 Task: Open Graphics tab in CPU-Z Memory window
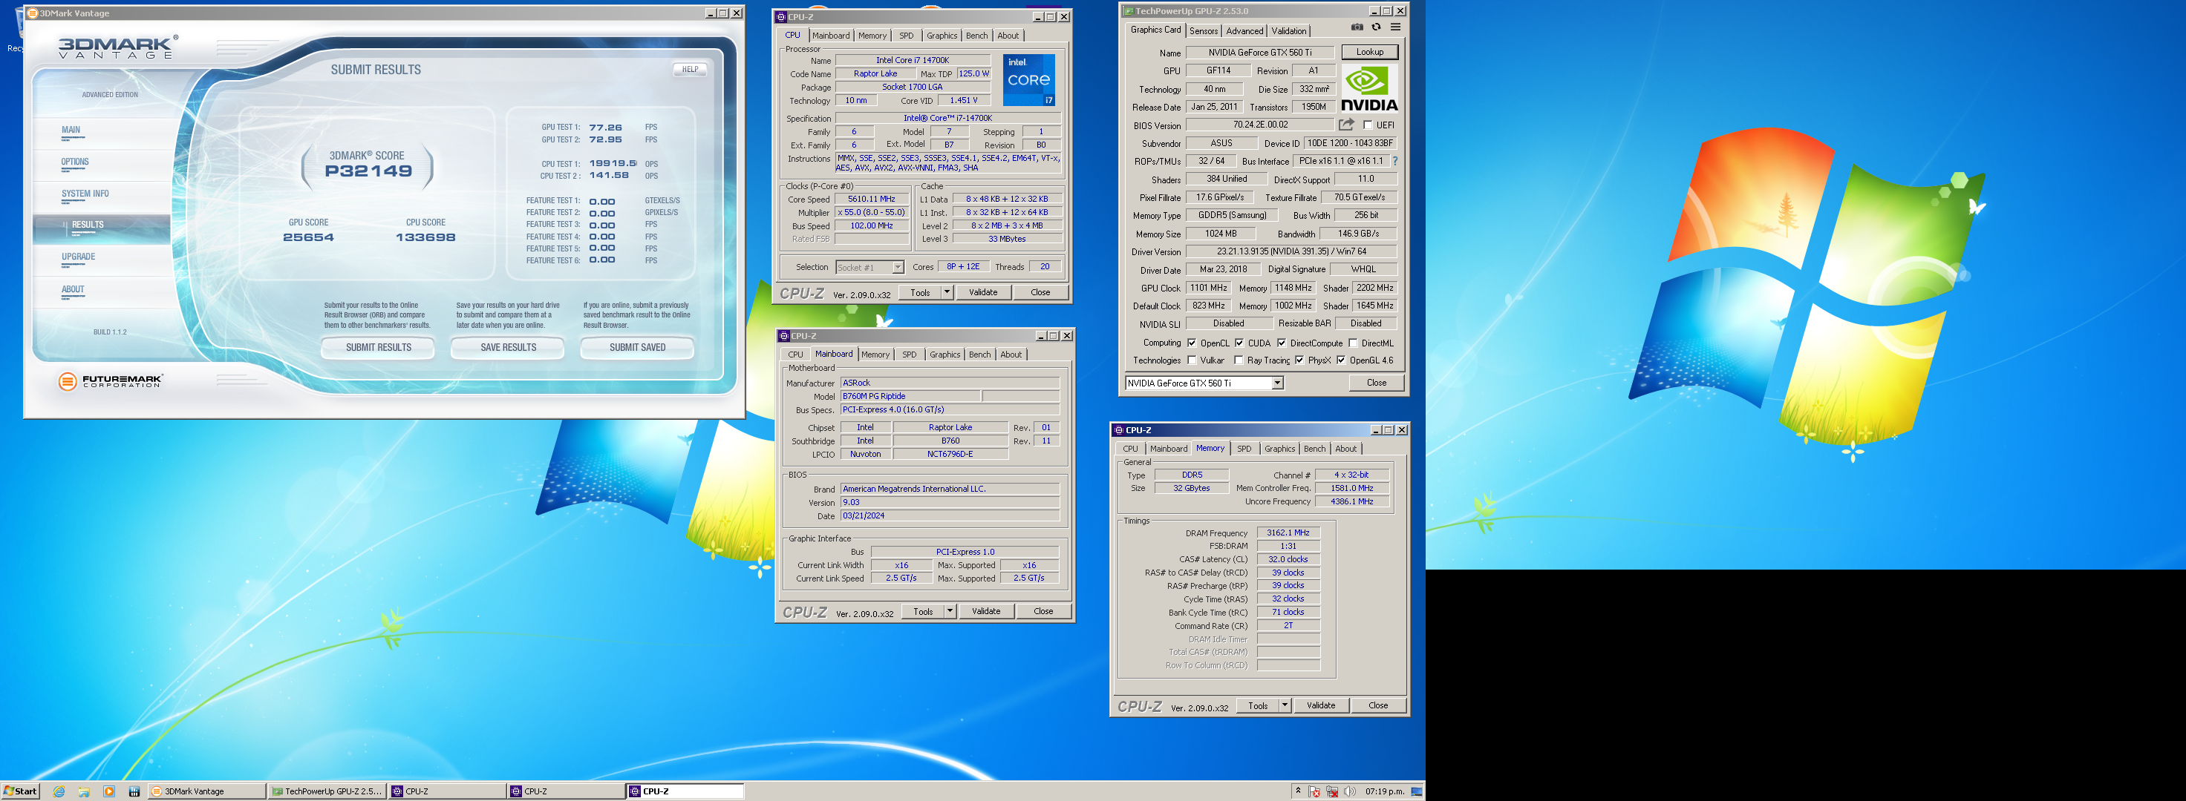[1279, 449]
